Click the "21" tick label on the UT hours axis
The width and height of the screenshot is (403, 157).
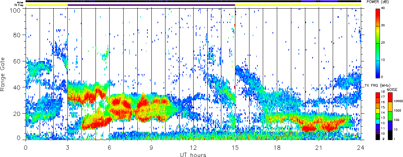pyautogui.click(x=319, y=148)
